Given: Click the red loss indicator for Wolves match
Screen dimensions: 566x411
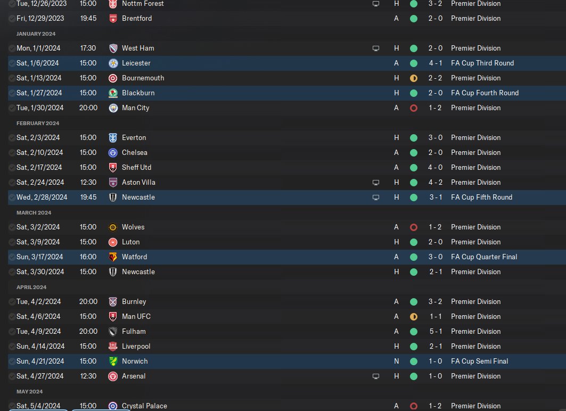Looking at the screenshot, I should [x=414, y=227].
